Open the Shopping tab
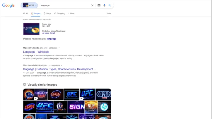Viewport: 212px width, 119px height. tap(60, 13)
